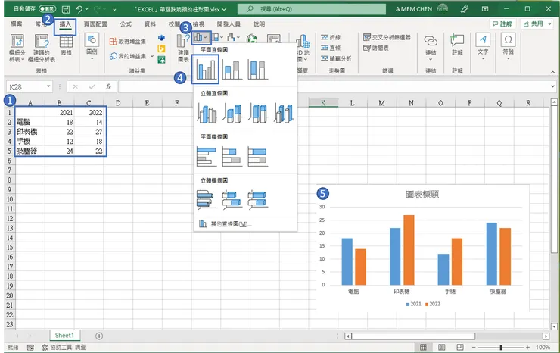Screen dimensions: 560x353
Task: Open the 符號 symbols group
Action: click(509, 46)
